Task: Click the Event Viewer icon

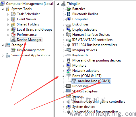Action: pyautogui.click(x=13, y=19)
